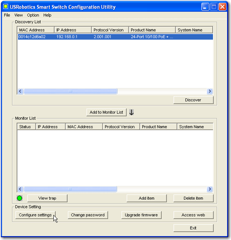Image resolution: width=231 pixels, height=240 pixels.
Task: Click Monitor List horizontal scrollbar thumb
Action: pos(70,189)
